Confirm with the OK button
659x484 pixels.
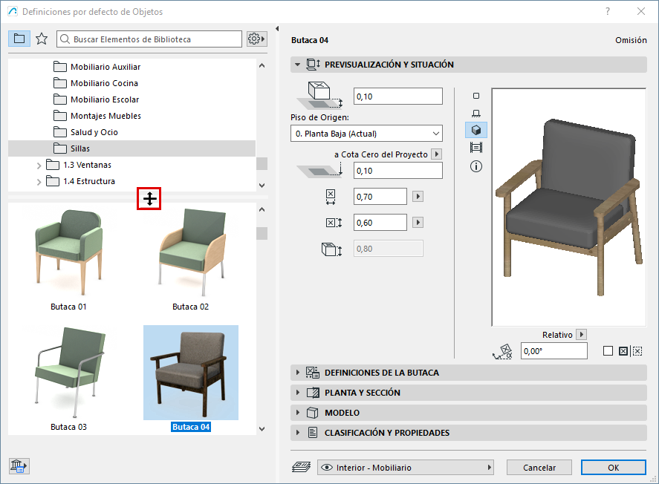point(613,468)
